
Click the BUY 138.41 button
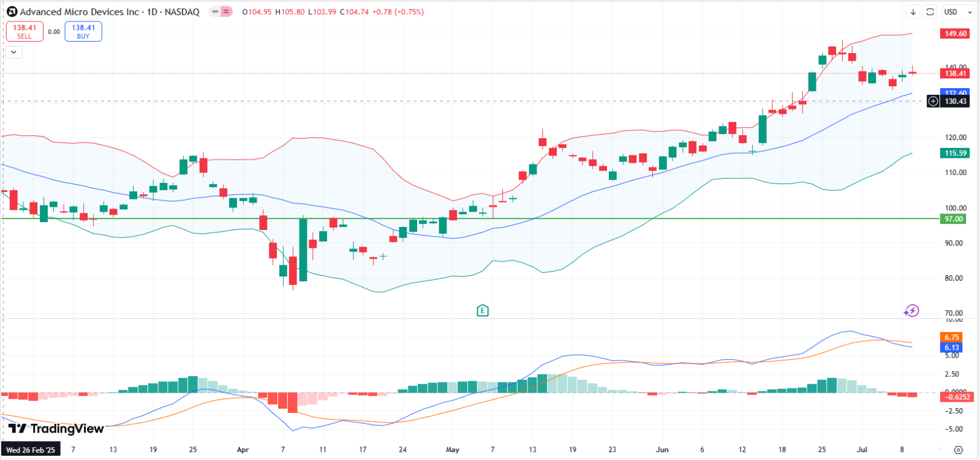pos(83,31)
